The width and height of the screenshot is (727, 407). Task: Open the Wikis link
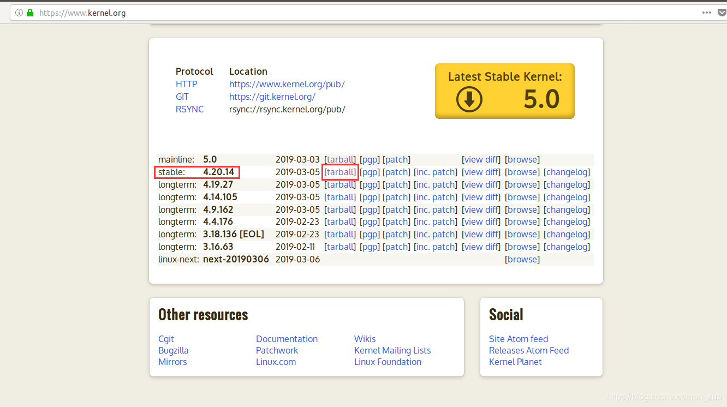click(365, 339)
